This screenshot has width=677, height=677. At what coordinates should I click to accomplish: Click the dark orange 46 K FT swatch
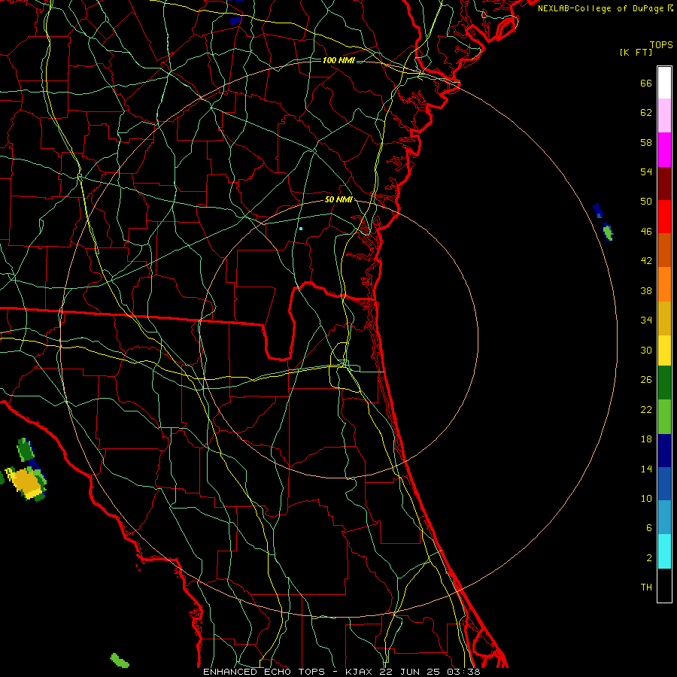pos(664,250)
